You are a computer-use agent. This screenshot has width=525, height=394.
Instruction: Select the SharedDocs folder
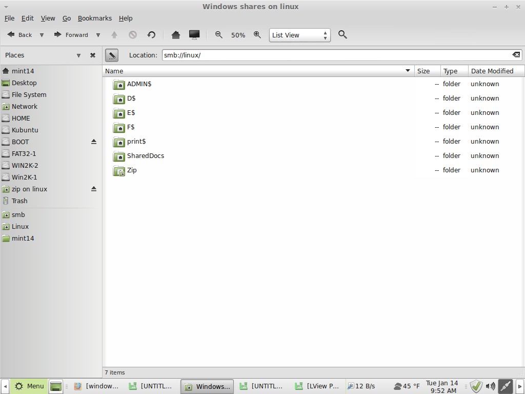click(x=145, y=156)
